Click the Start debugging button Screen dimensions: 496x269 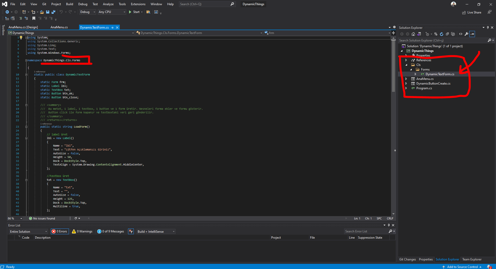[134, 12]
